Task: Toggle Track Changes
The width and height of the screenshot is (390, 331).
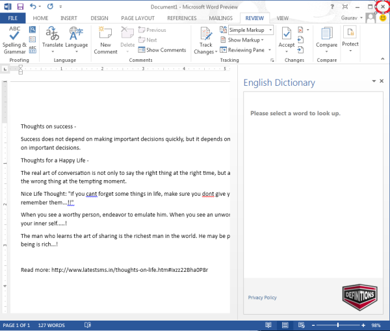Action: click(205, 40)
